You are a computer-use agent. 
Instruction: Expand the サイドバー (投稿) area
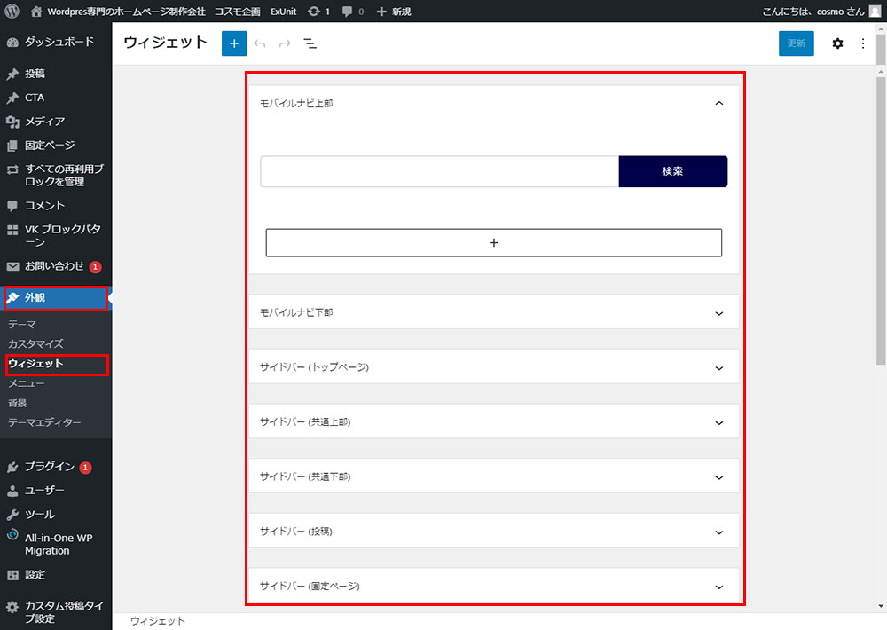[719, 532]
